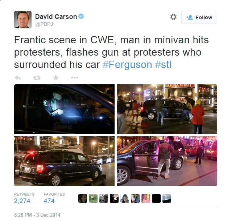231x221 pixels.
Task: Open photo of man inside minivan
Action: click(64, 109)
